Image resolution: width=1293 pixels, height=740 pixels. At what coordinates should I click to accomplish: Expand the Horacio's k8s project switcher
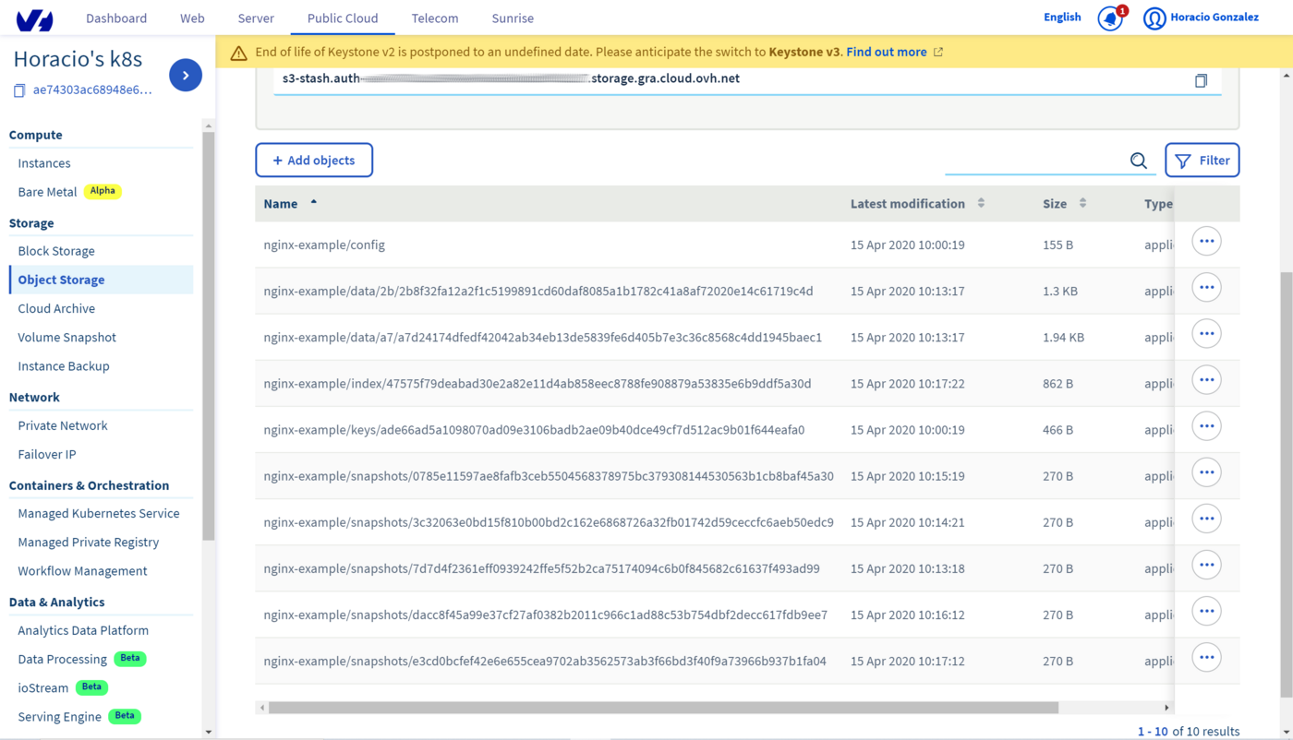[79, 58]
